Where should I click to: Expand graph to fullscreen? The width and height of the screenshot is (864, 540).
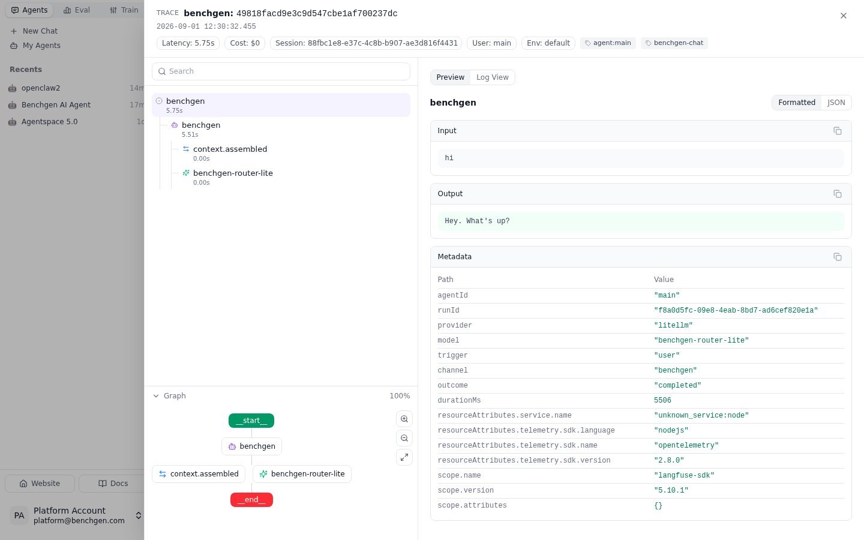404,457
